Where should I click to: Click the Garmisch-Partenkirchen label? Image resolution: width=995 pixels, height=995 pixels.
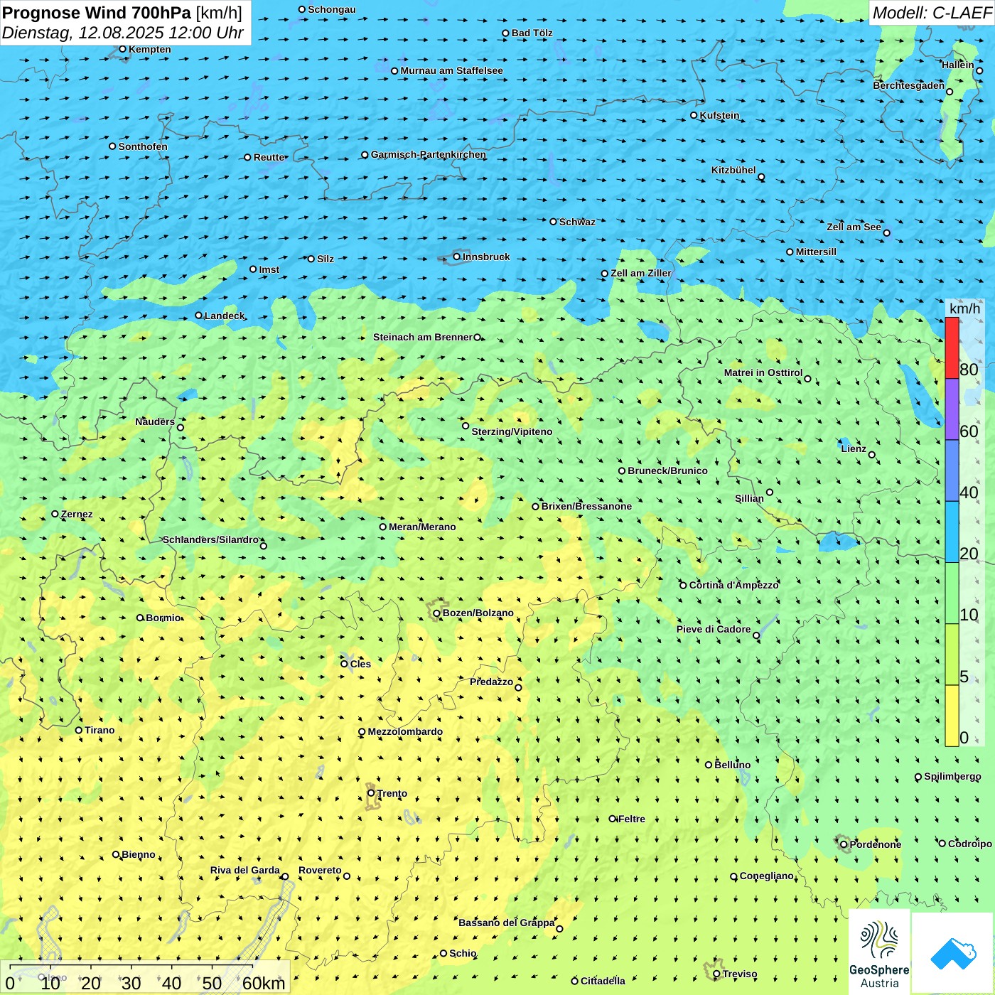pos(429,154)
